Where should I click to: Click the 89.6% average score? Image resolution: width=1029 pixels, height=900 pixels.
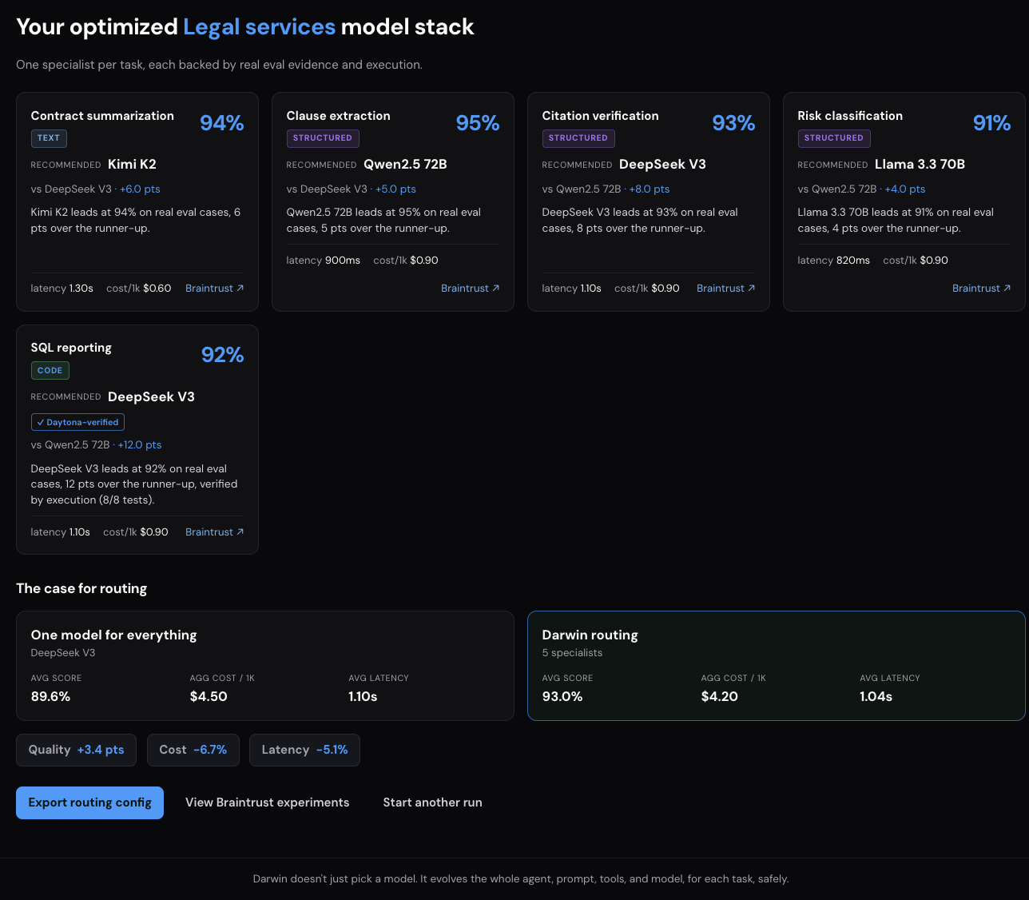(x=51, y=697)
